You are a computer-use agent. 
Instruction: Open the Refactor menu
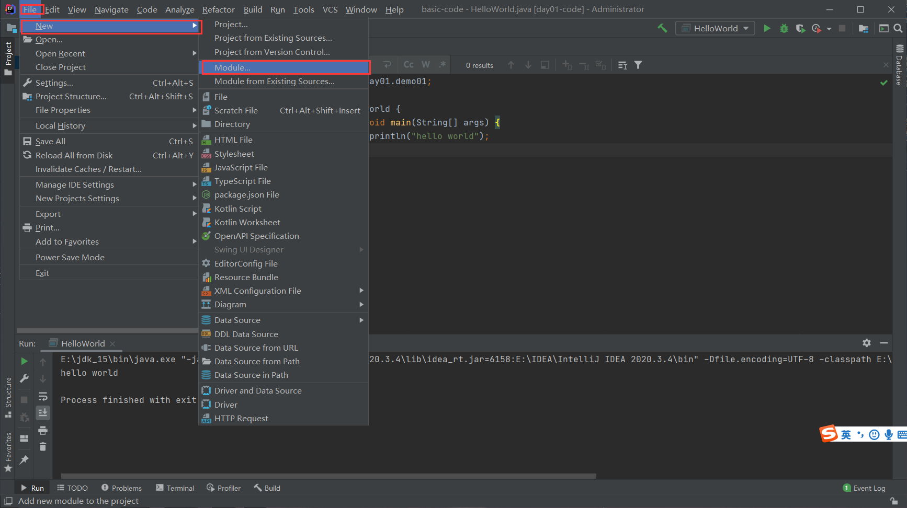pos(219,9)
